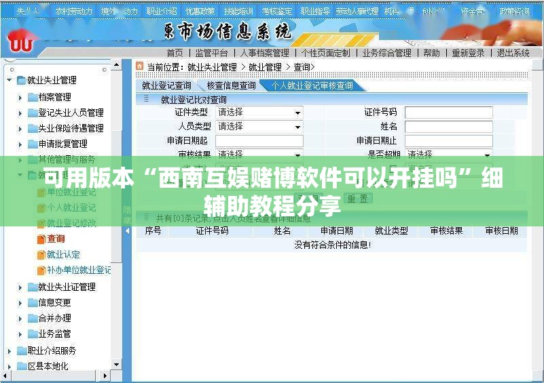This screenshot has height=383, width=544.
Task: Click the 就业失业证管理 folder icon
Action: click(x=33, y=287)
